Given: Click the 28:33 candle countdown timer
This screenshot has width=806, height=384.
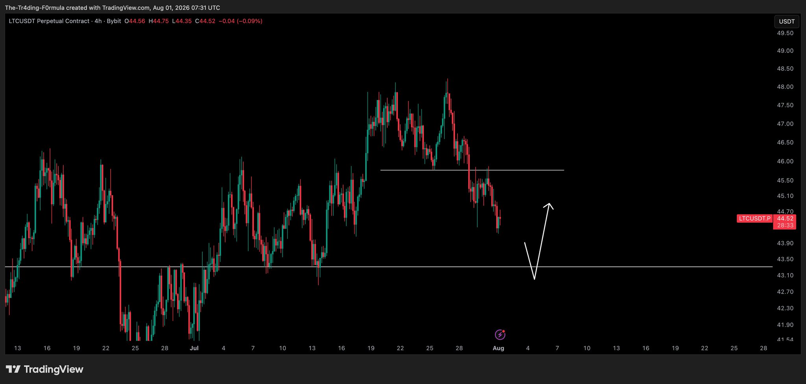Looking at the screenshot, I should [785, 225].
